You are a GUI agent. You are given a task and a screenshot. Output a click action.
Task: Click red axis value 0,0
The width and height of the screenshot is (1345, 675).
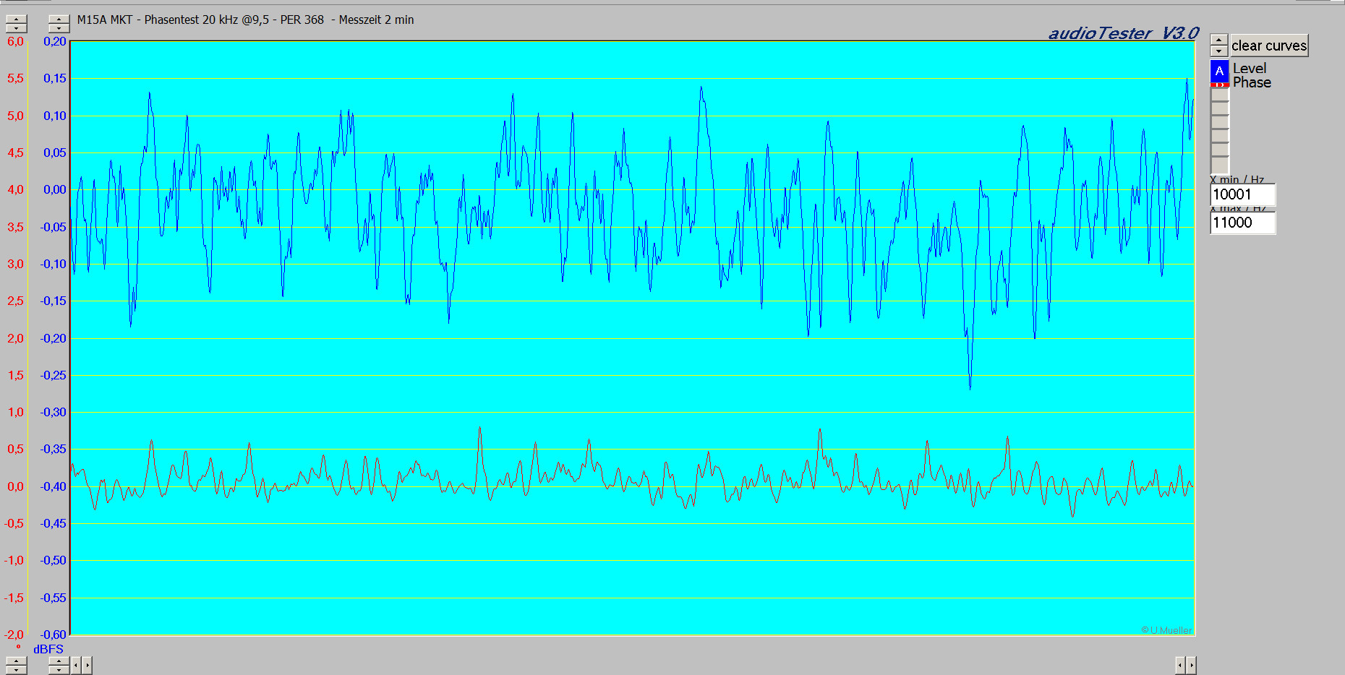tap(15, 486)
